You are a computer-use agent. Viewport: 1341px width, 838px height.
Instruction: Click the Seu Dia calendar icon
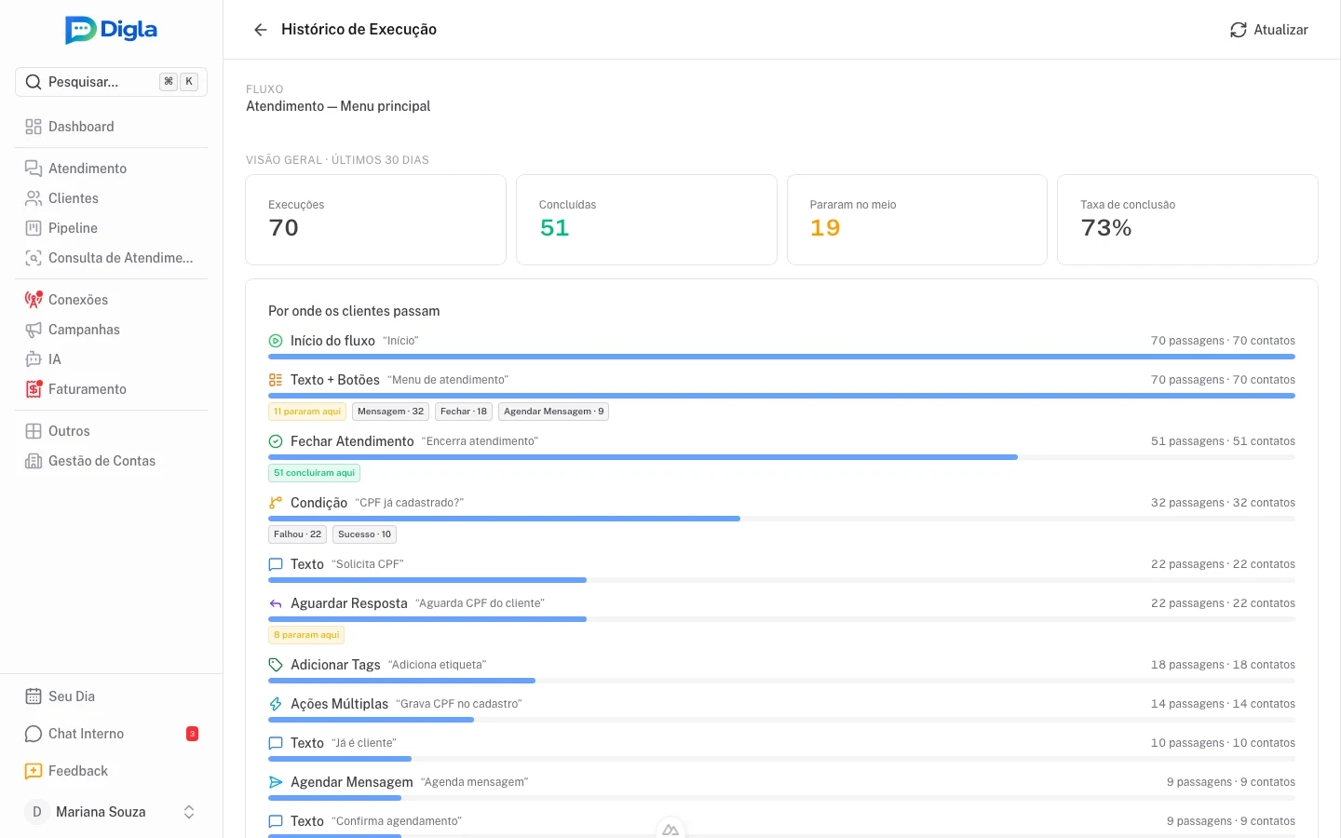(34, 696)
